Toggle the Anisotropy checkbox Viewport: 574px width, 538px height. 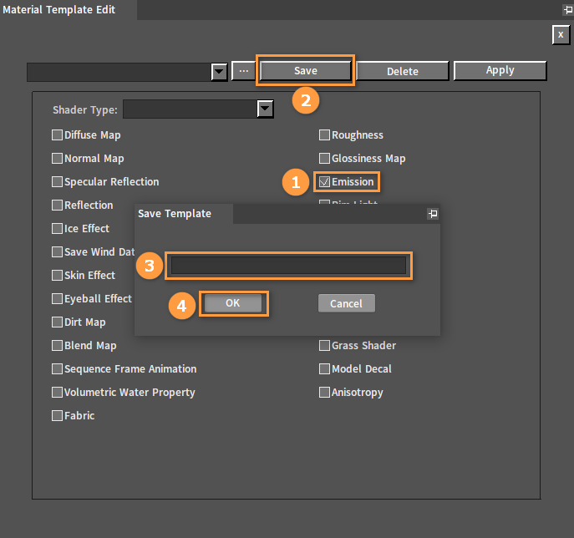(325, 393)
